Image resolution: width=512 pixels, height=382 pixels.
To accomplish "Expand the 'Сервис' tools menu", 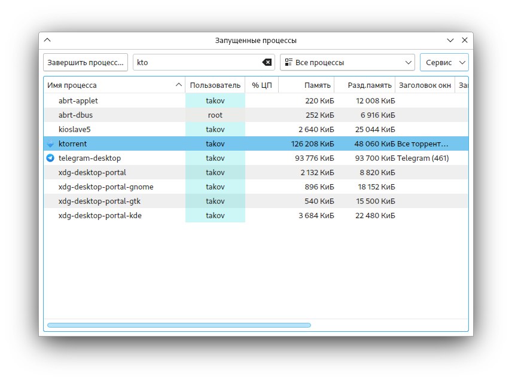I will (444, 63).
